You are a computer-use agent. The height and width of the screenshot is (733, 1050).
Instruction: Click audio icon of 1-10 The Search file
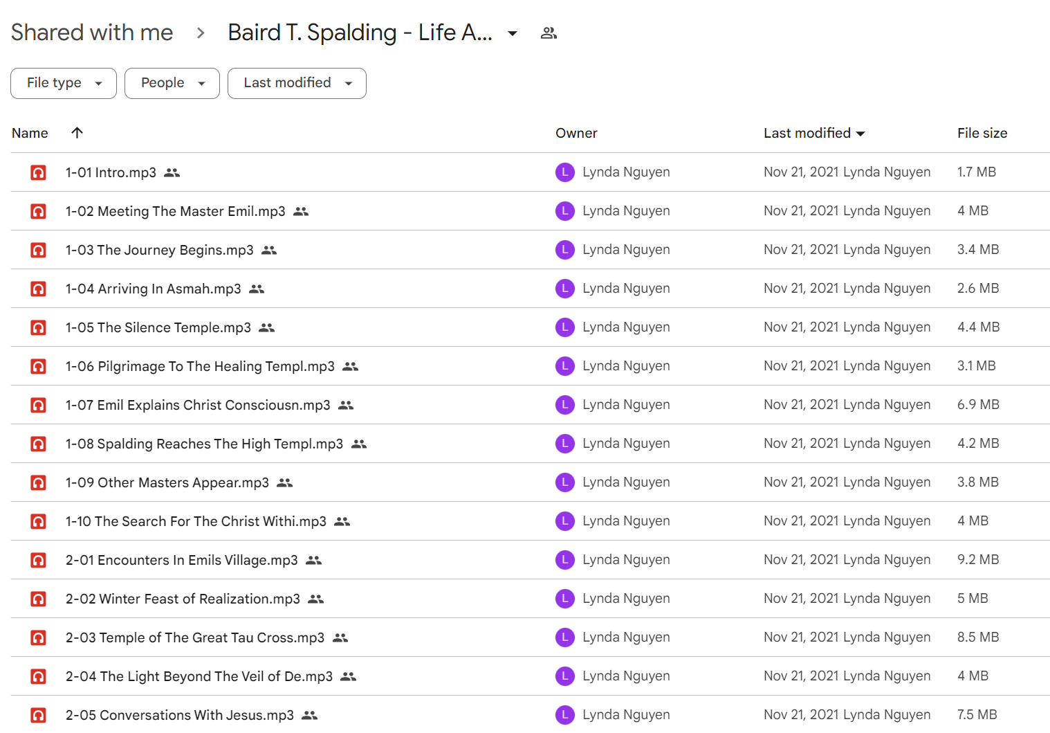(39, 521)
